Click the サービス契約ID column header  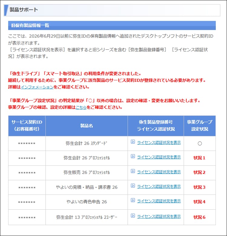[27, 126]
